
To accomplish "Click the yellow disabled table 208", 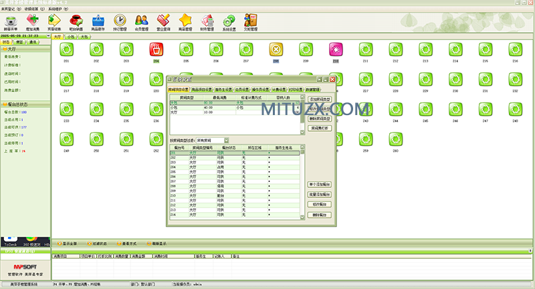I will [x=276, y=50].
